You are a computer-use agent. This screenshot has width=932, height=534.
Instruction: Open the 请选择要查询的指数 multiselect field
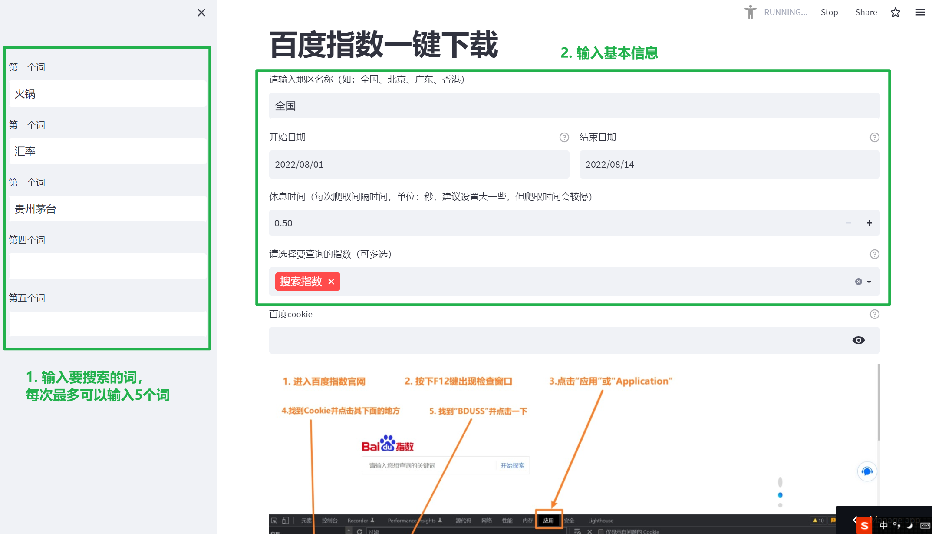pos(574,282)
